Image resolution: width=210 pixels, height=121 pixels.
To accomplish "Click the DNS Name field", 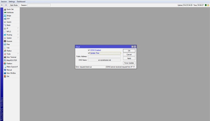I will [104, 60].
